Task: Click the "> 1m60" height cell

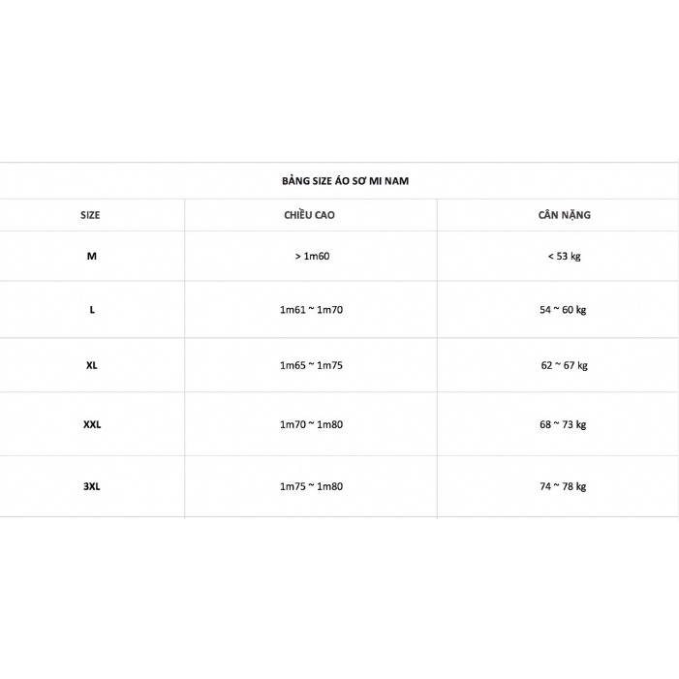Action: [x=311, y=257]
